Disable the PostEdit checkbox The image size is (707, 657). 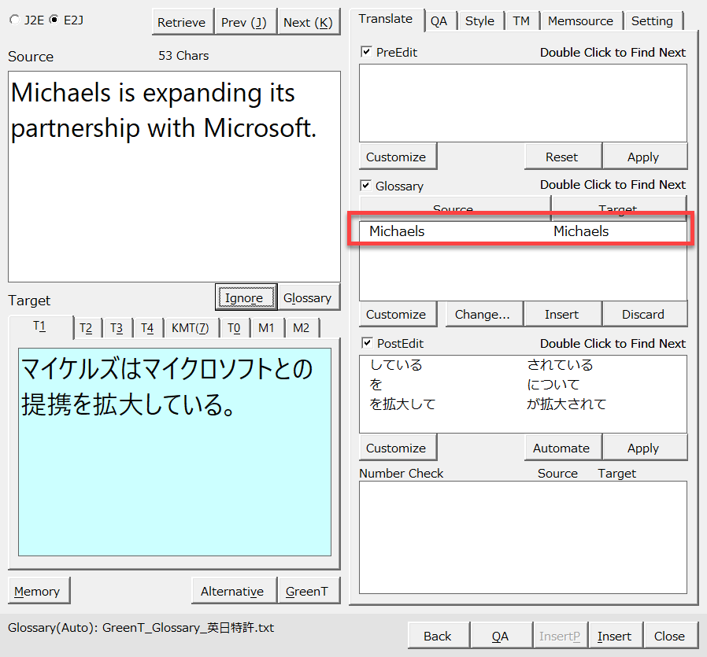(366, 343)
